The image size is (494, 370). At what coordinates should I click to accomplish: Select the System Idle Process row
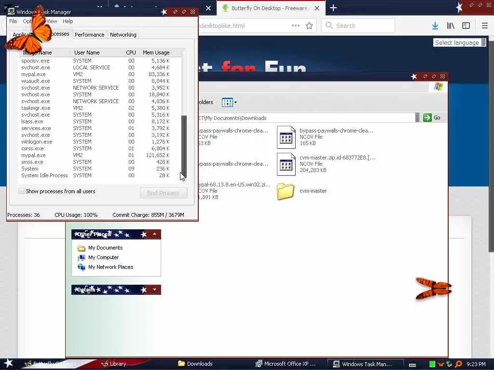pyautogui.click(x=96, y=175)
